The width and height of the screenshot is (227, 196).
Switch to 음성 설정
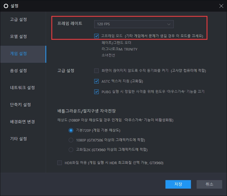click(x=19, y=71)
